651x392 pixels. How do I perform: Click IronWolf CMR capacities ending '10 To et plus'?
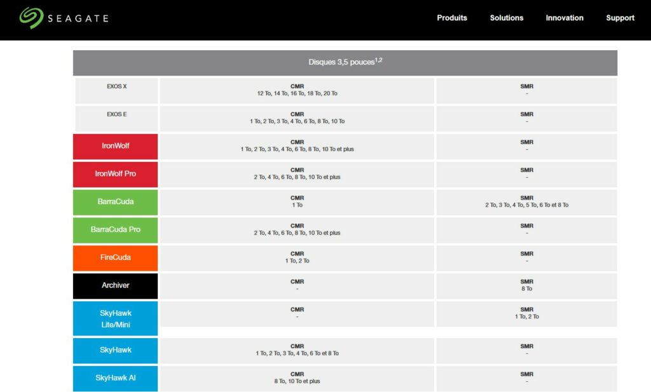click(x=298, y=149)
